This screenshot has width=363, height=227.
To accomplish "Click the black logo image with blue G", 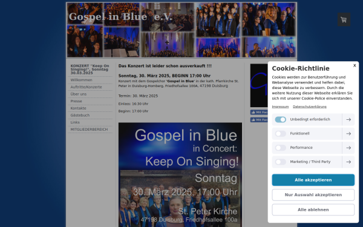I will coord(259,85).
